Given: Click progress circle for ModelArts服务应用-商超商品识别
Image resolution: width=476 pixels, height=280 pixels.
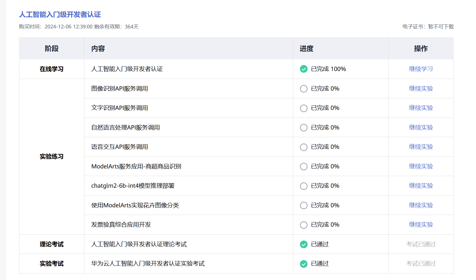Looking at the screenshot, I should click(304, 166).
